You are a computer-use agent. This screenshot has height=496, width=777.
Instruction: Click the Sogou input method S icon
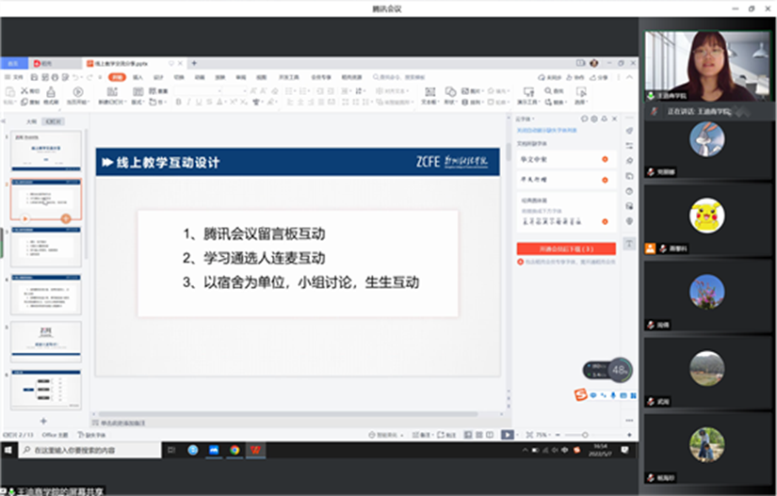[580, 394]
